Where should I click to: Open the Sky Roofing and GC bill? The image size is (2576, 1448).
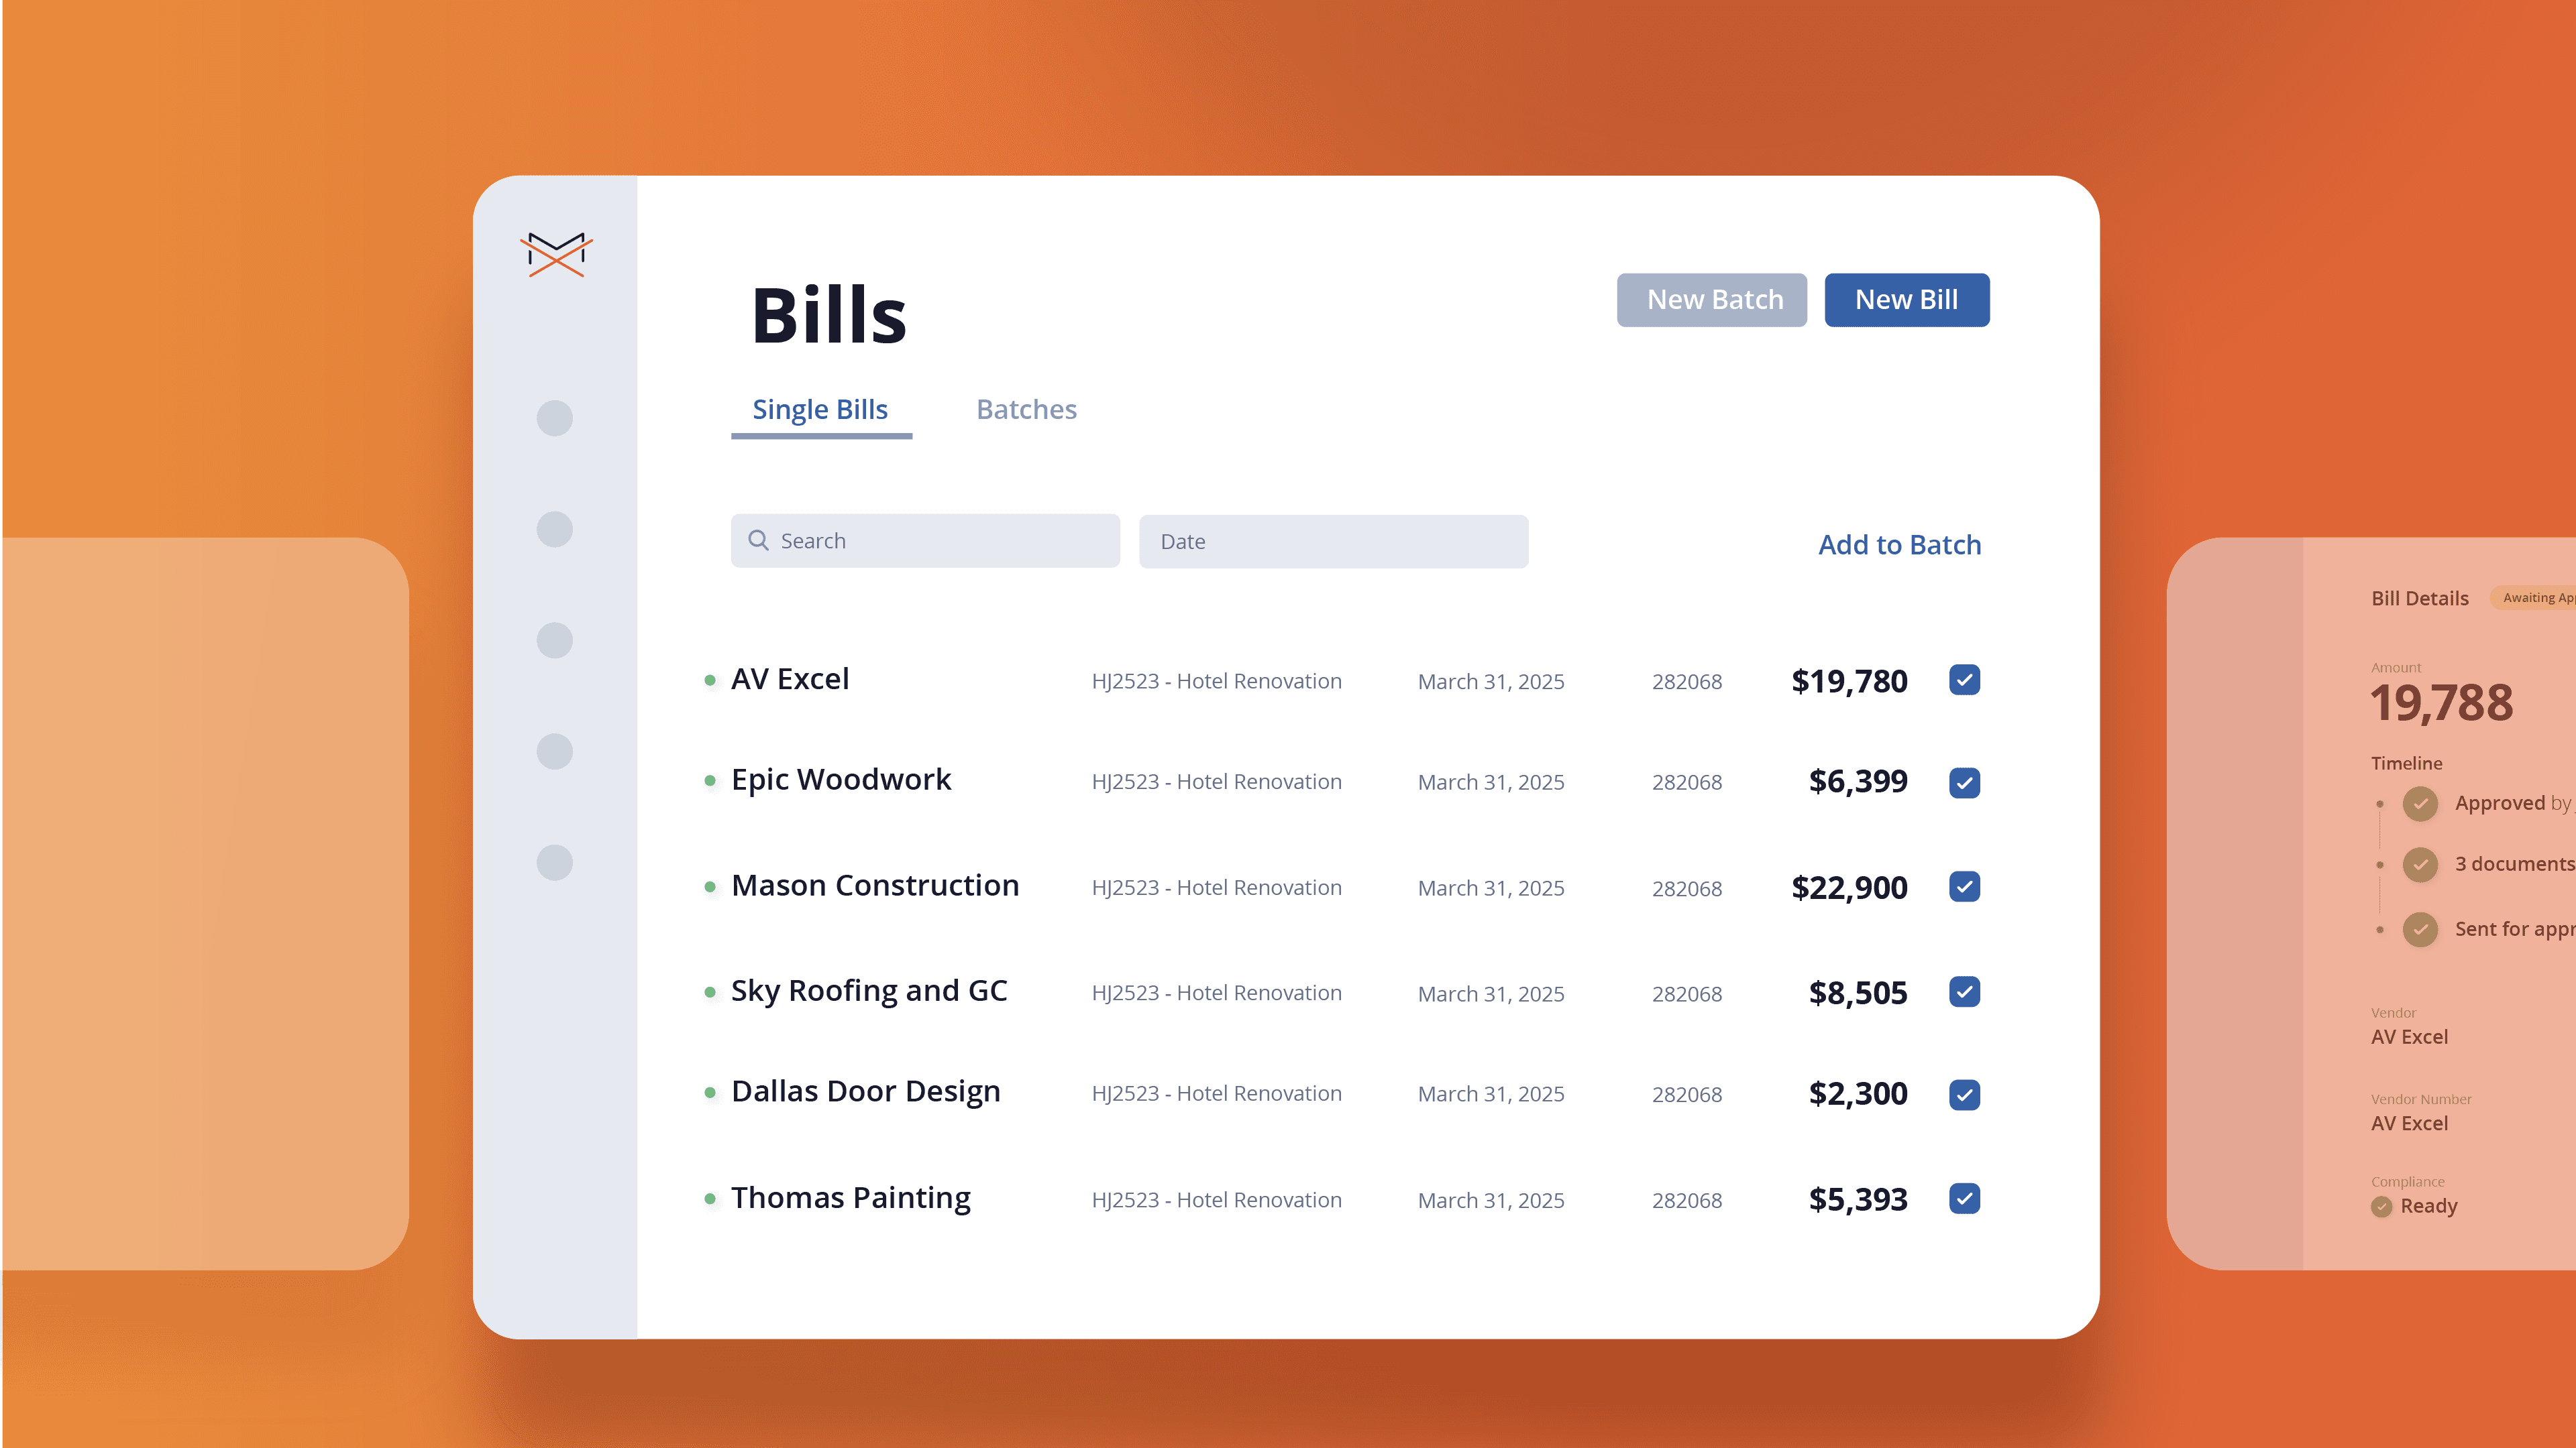tap(868, 990)
